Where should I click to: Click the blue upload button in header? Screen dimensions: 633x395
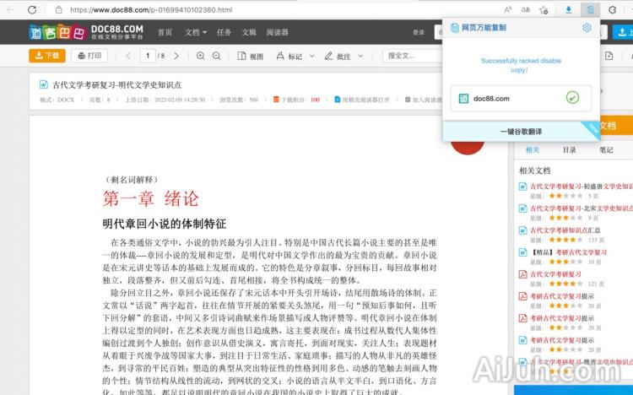624,32
